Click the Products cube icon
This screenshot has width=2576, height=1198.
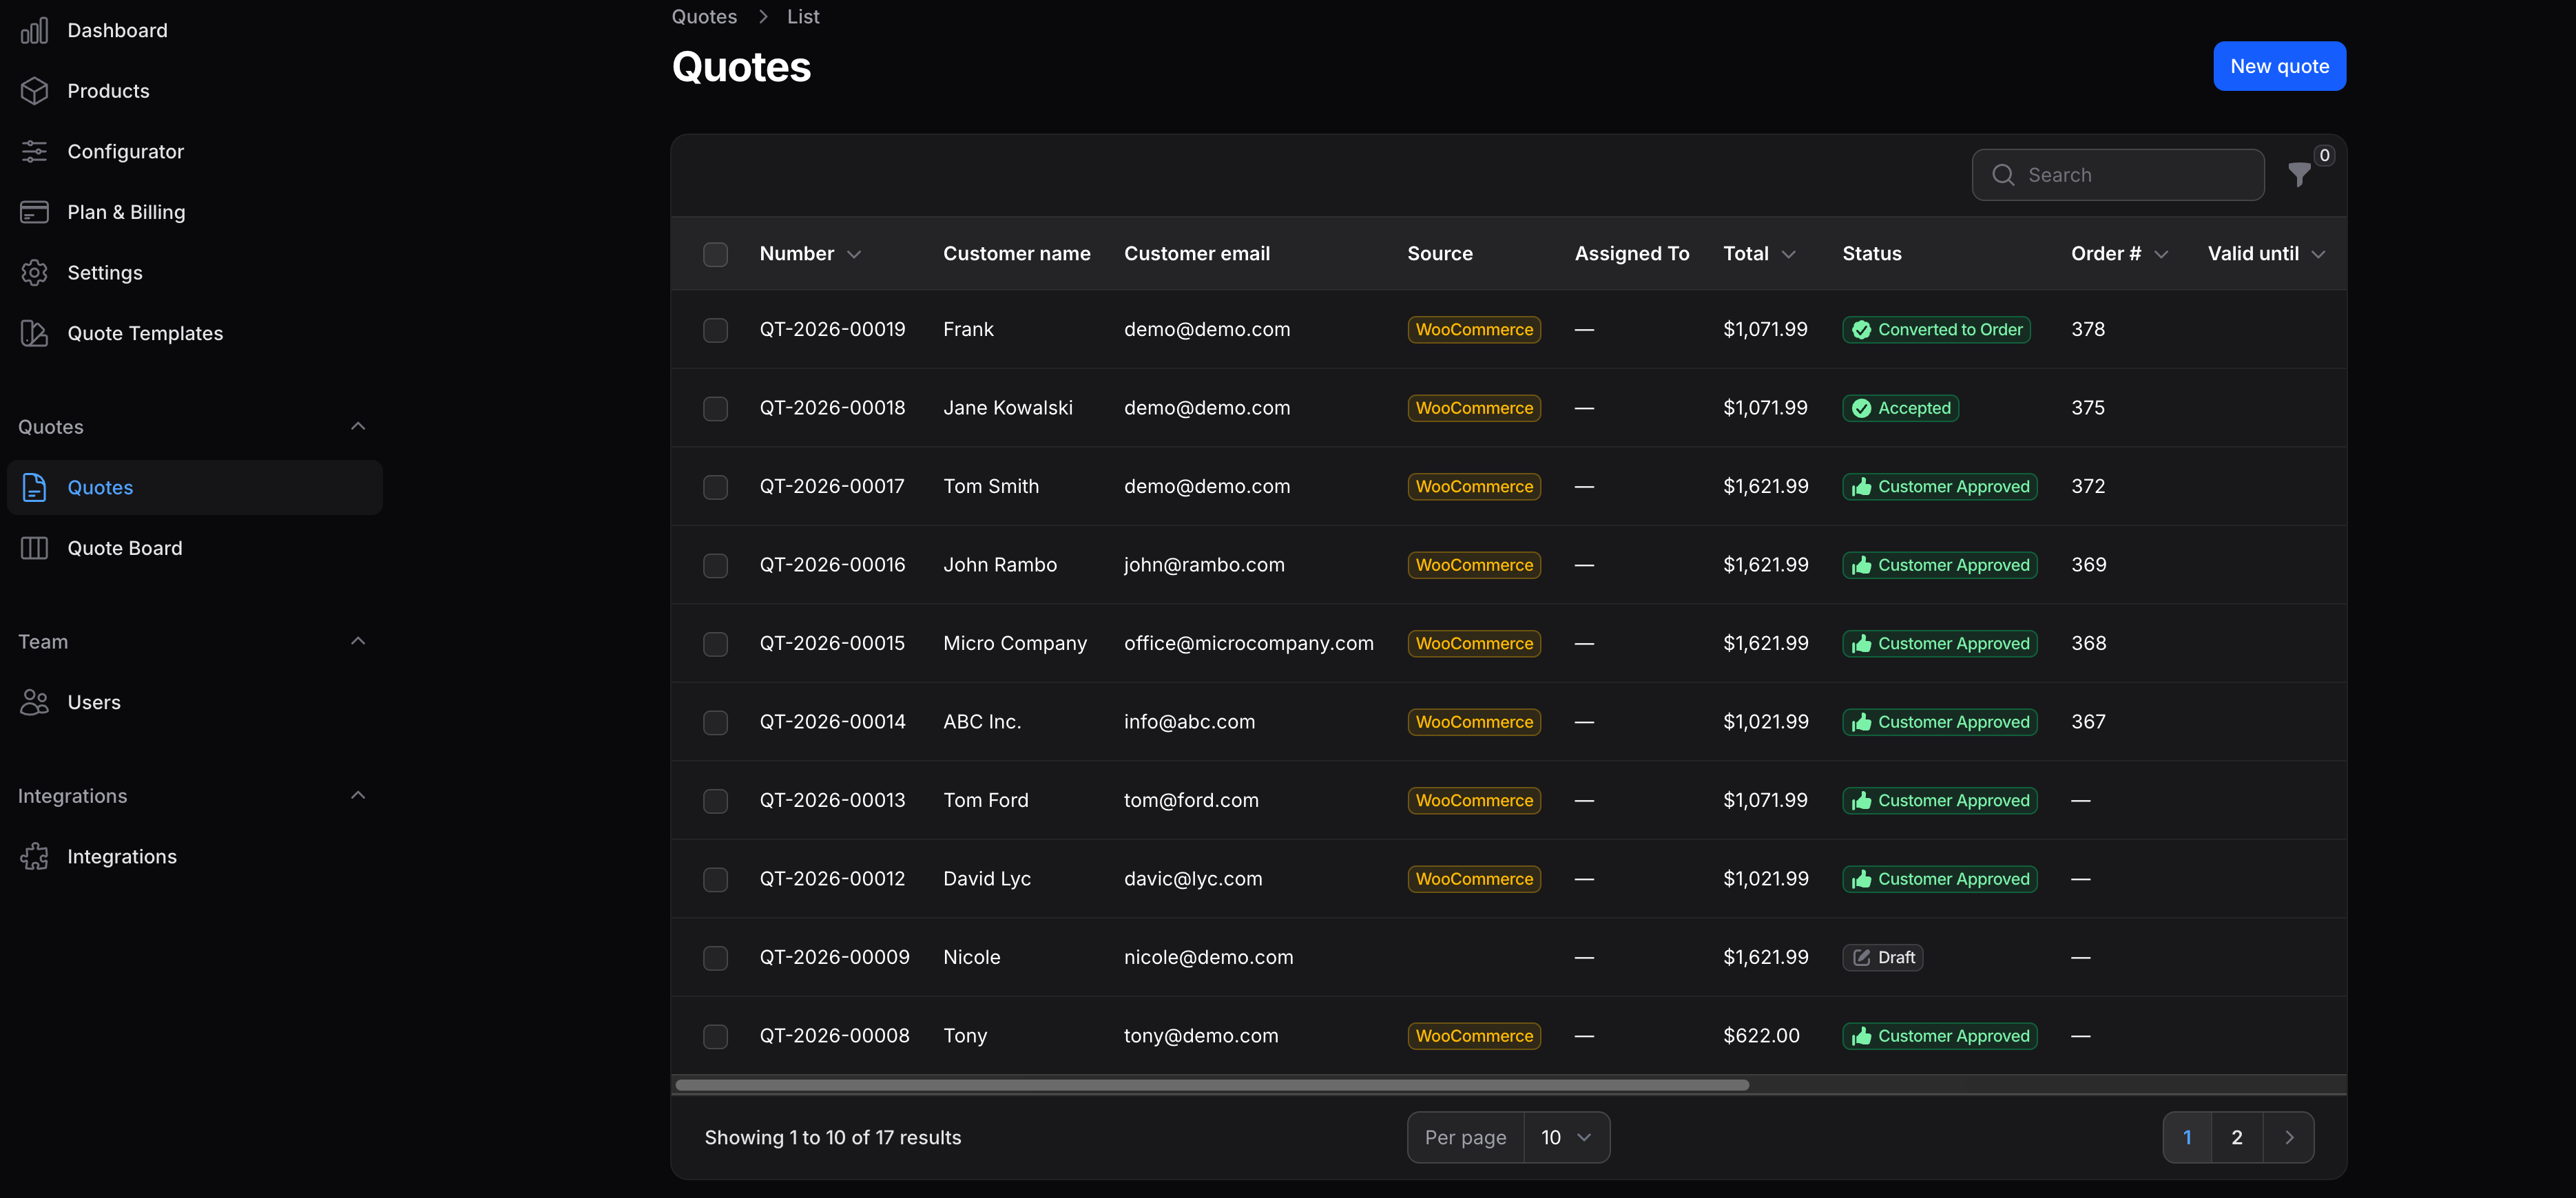34,91
